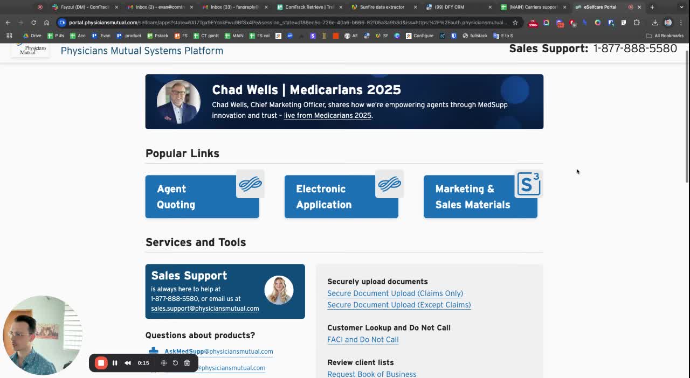Open the All Bookmarks folder
690x378 pixels.
(665, 36)
